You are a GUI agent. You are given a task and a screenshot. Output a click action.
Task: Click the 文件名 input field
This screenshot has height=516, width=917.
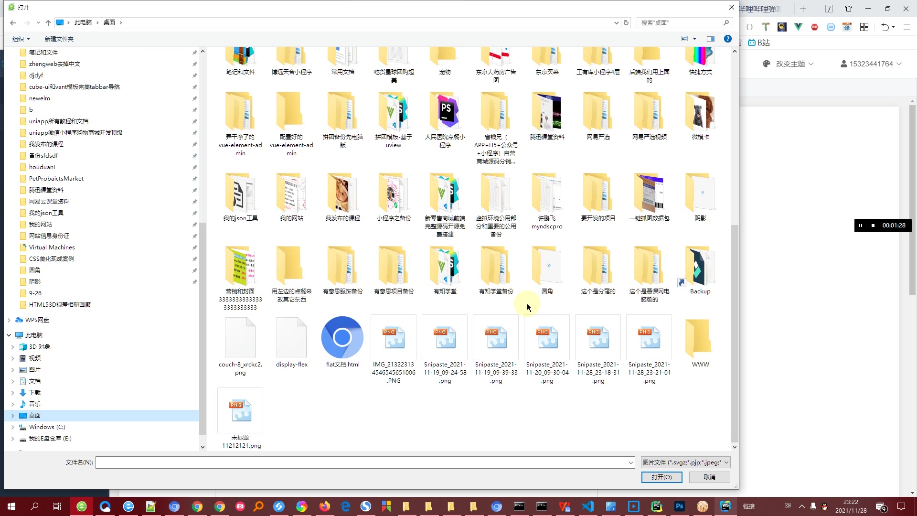363,462
